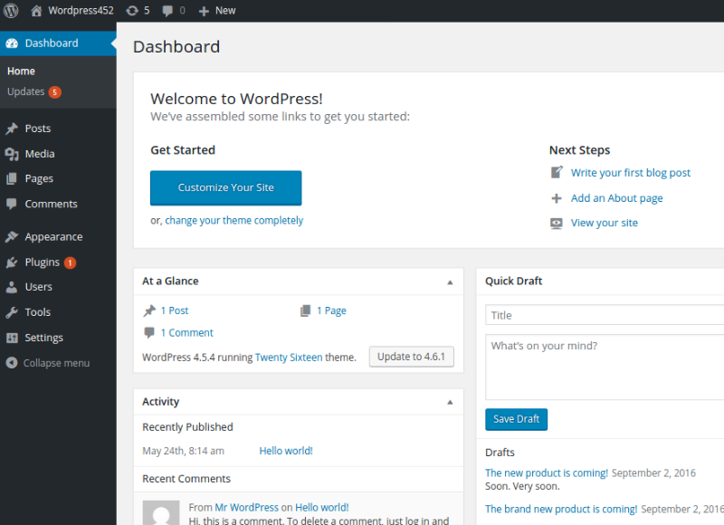
Task: Click the home icon beside Wordpress452
Action: coord(36,10)
